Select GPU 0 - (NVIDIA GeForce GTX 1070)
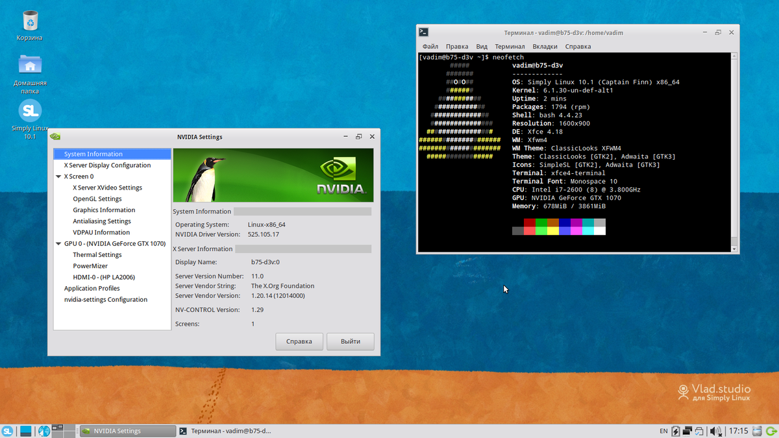Screen dimensions: 779x438 point(115,244)
